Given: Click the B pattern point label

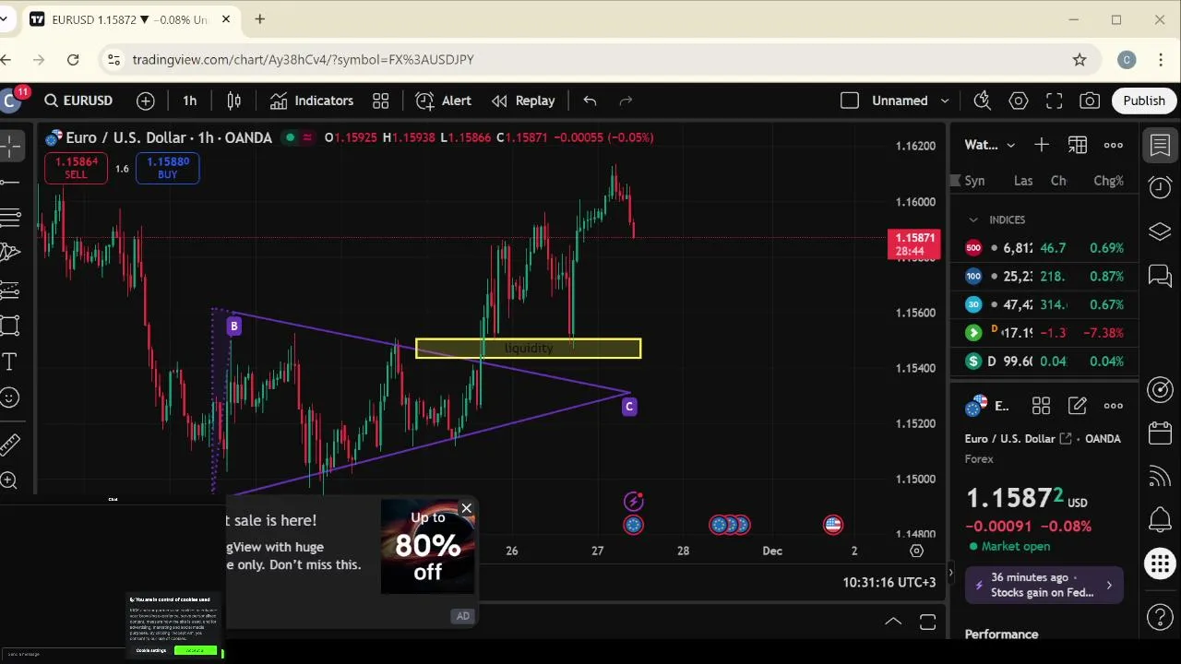Looking at the screenshot, I should click(234, 326).
